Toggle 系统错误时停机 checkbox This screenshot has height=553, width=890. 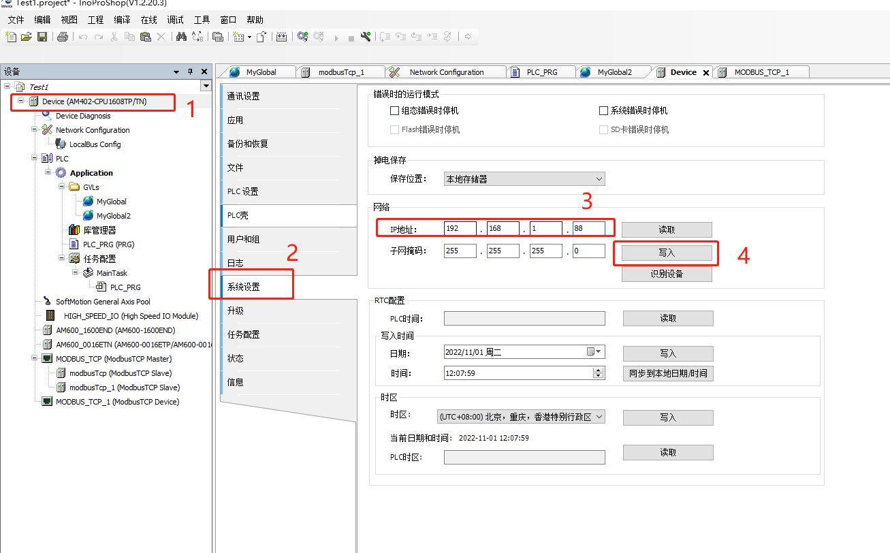point(603,110)
